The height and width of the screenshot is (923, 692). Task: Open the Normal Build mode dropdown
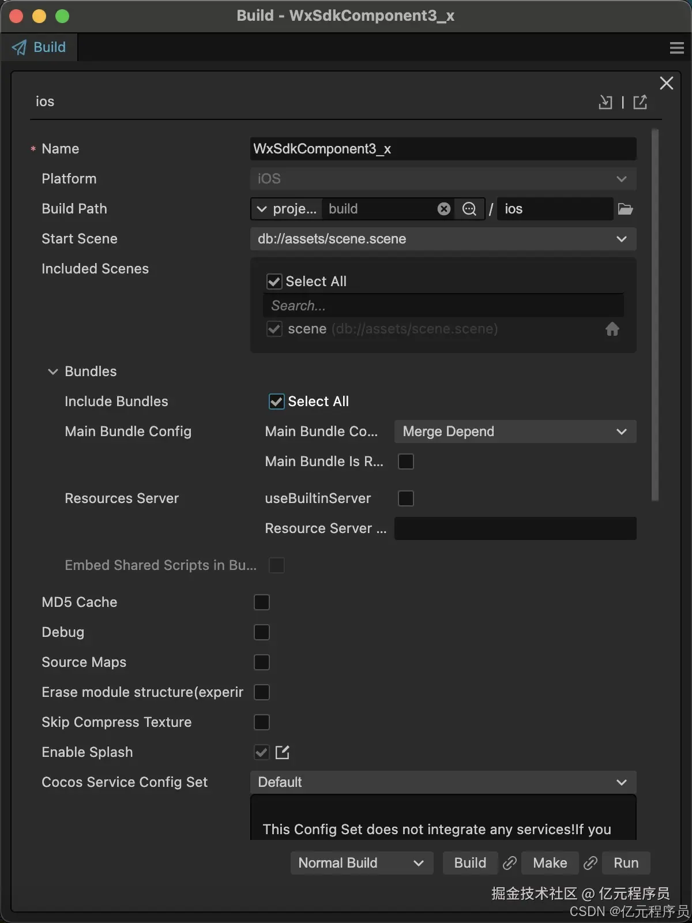362,863
